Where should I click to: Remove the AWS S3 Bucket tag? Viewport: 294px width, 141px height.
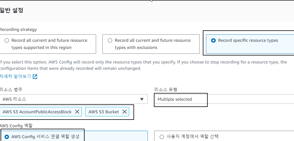(125, 112)
